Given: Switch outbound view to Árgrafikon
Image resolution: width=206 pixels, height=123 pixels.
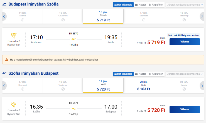Looking at the screenshot, I should [156, 5].
